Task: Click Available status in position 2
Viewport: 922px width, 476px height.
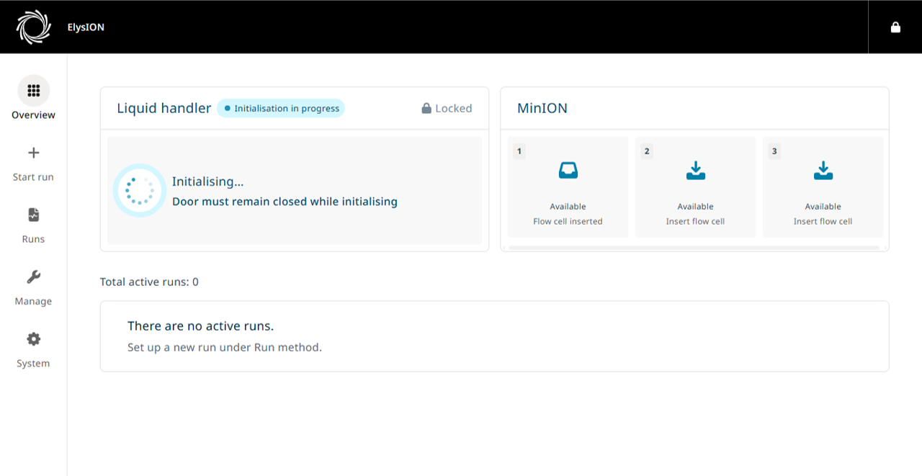Action: click(695, 206)
